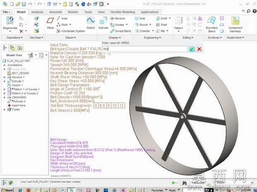Switch to the Annotate tab
257x192 pixels.
(x=55, y=12)
